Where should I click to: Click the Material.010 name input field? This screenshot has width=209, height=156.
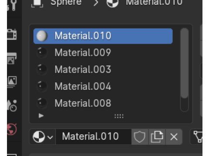(94, 136)
